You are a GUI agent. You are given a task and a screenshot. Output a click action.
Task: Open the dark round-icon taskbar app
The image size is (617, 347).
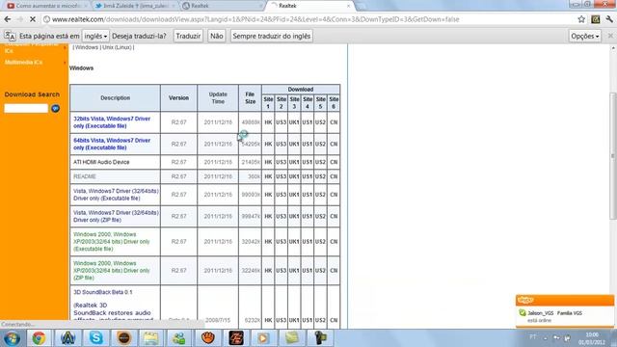123,338
